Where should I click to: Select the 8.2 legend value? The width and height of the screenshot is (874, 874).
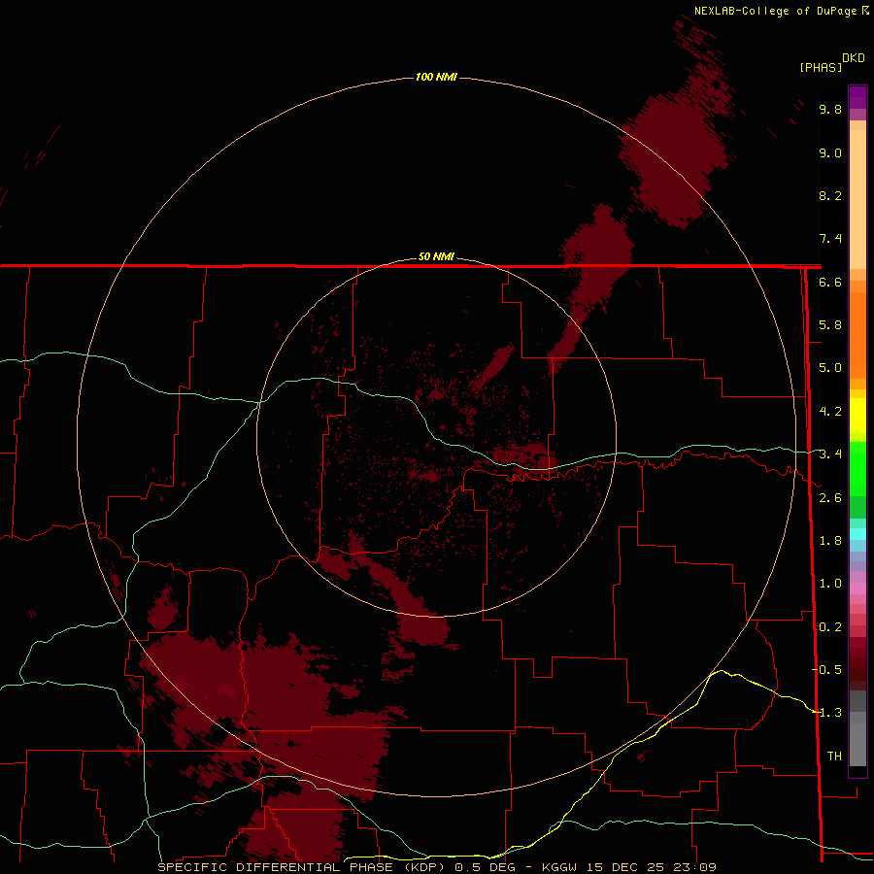830,195
